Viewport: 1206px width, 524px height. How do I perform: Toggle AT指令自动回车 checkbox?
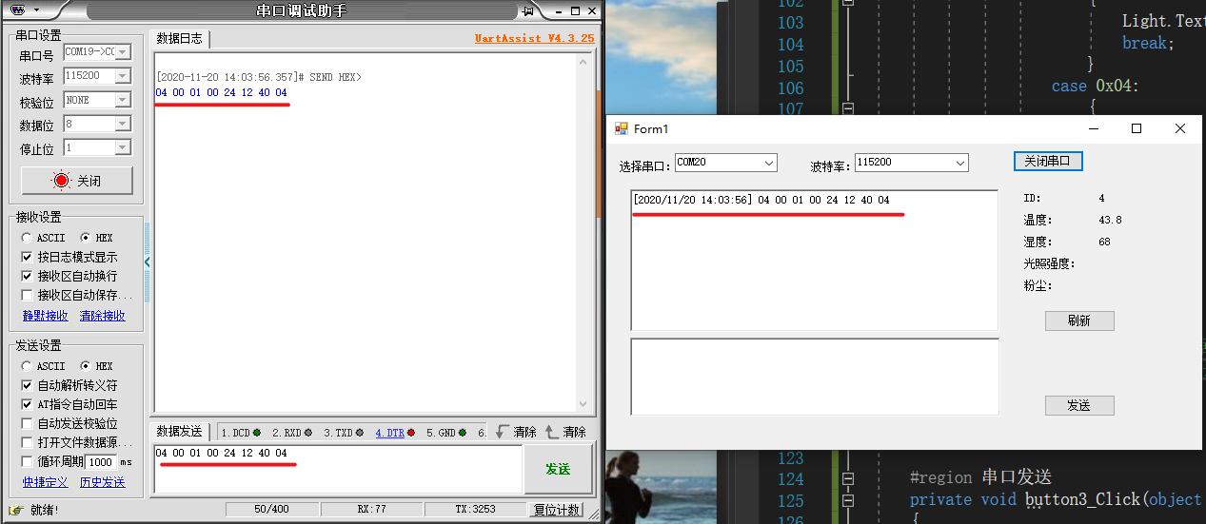27,404
